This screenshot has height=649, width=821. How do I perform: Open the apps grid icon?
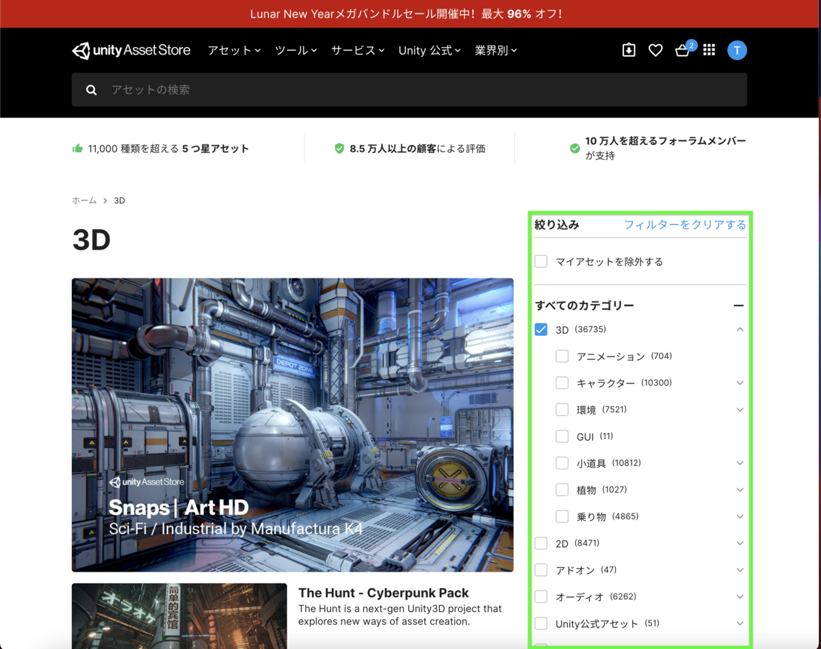click(709, 50)
